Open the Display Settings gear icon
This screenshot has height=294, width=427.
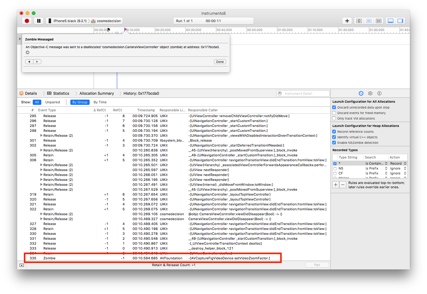point(370,94)
